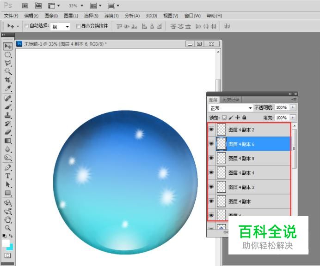Enable 自动选择 checkbox
Screen dimensions: 320x266
click(x=26, y=26)
